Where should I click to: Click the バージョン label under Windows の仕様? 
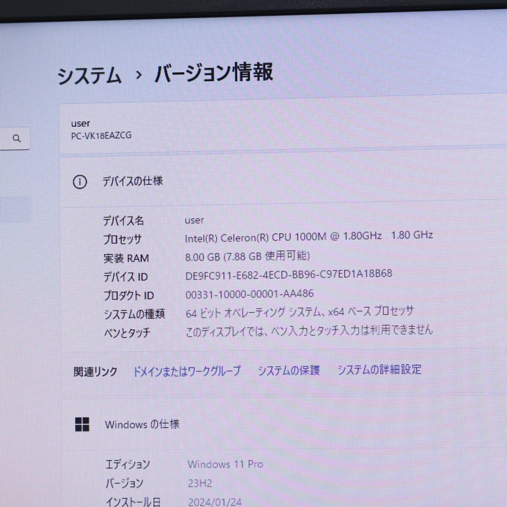point(124,483)
